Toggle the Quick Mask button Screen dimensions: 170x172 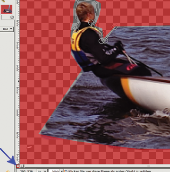(17, 166)
